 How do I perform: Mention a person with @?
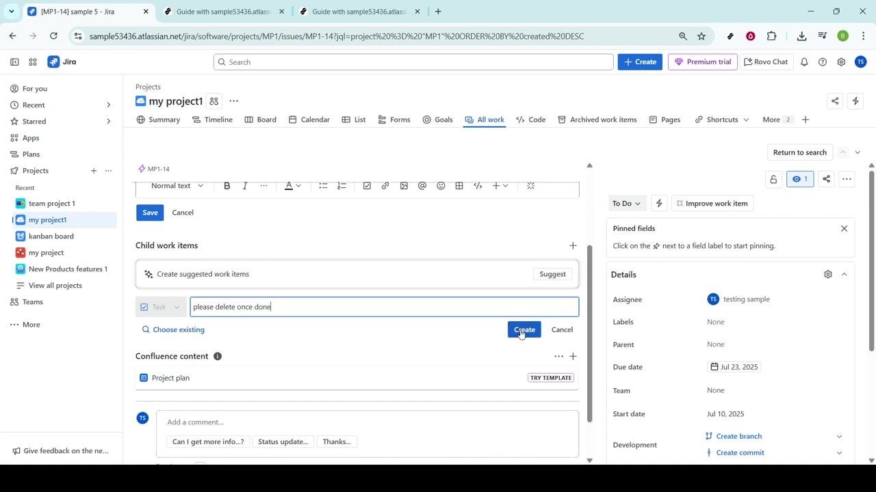click(x=422, y=186)
